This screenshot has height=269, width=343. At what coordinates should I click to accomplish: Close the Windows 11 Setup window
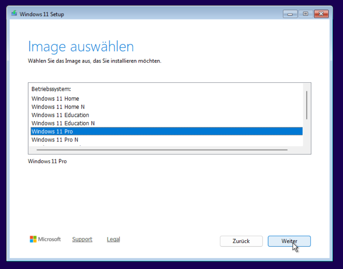(321, 14)
